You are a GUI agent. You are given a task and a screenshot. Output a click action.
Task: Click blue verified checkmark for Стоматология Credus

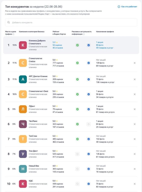(x=89, y=63)
